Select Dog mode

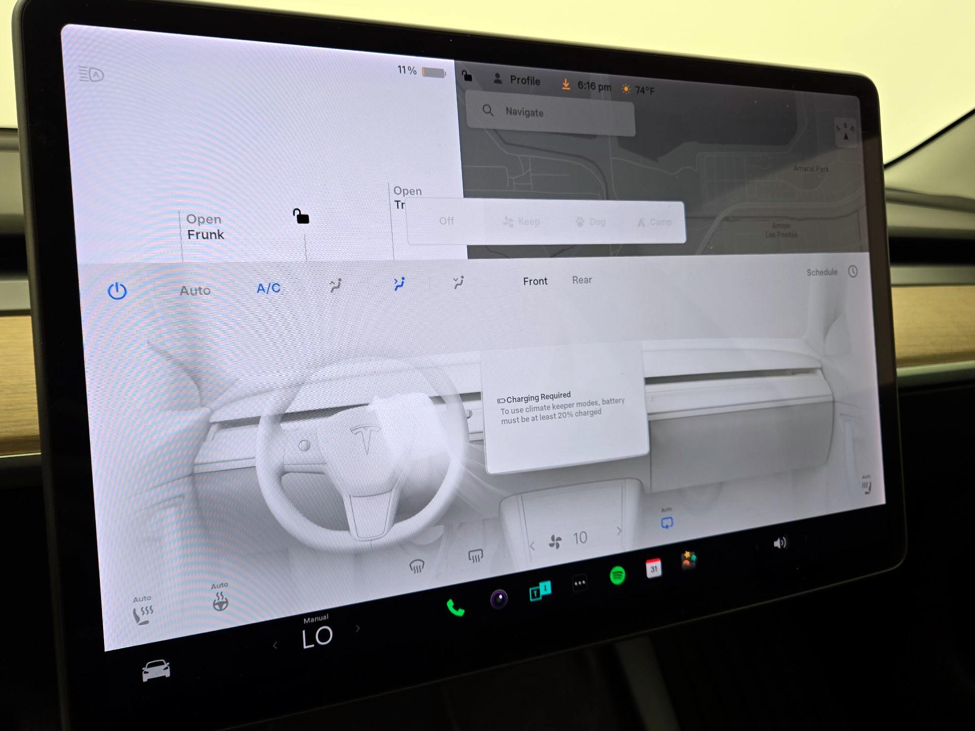(x=590, y=222)
